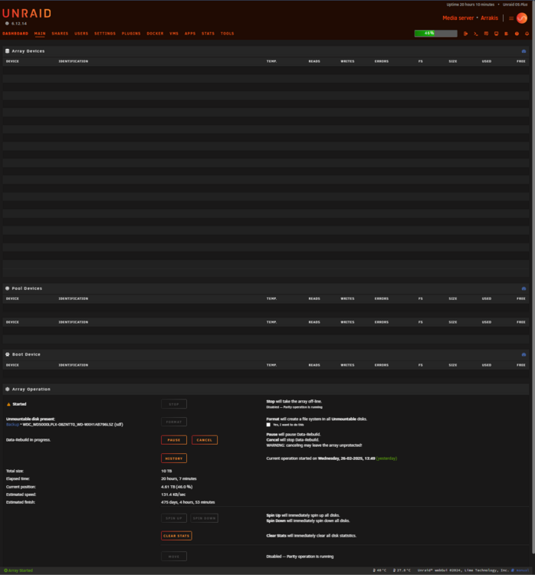Click the 46% rebuild progress bar

[x=435, y=34]
